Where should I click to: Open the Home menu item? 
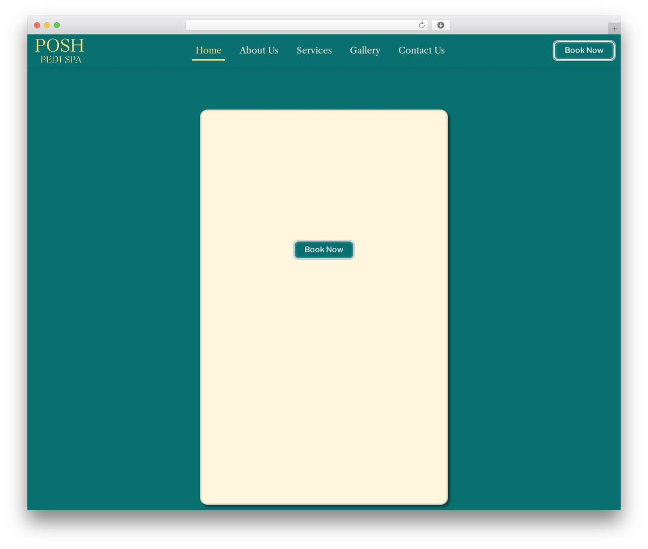209,50
